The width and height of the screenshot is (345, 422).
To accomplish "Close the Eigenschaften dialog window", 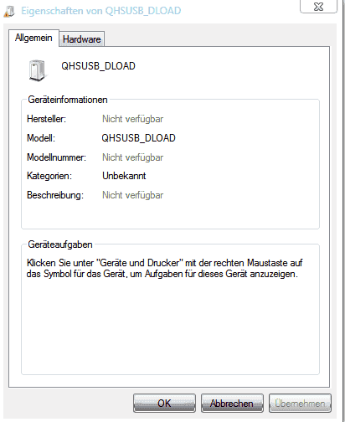I will click(x=318, y=7).
